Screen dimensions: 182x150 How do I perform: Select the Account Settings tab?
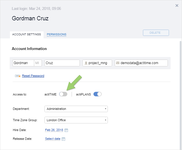(27, 34)
